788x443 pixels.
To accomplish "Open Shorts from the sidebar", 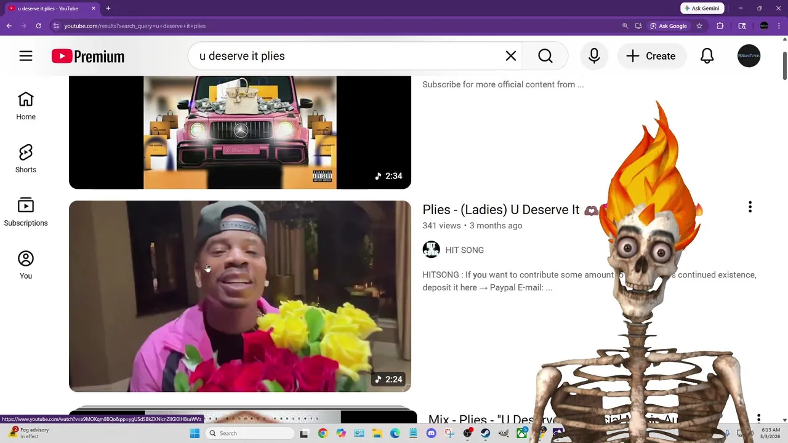I will [26, 159].
